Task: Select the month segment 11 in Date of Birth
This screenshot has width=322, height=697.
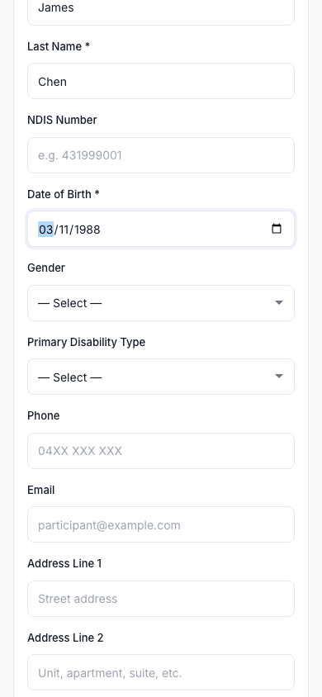Action: point(64,230)
